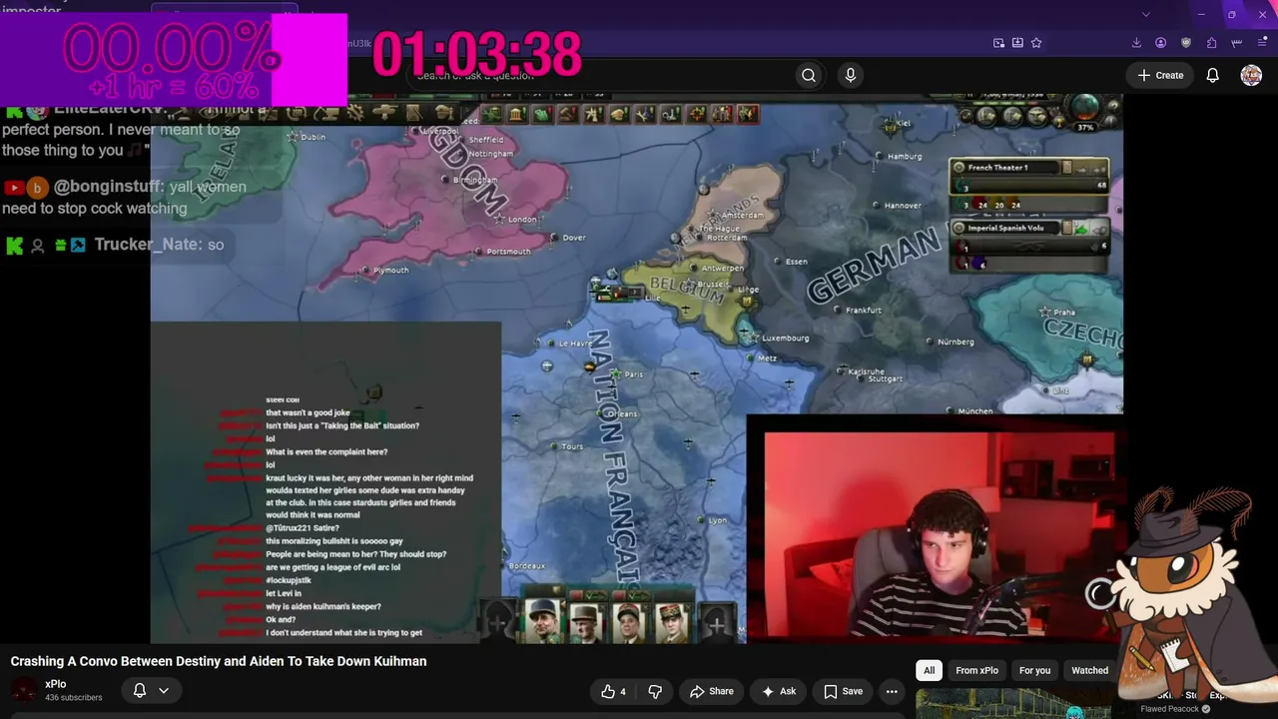Screen dimensions: 1278x719
Task: Click Bordeaux on the game map
Action: (526, 566)
